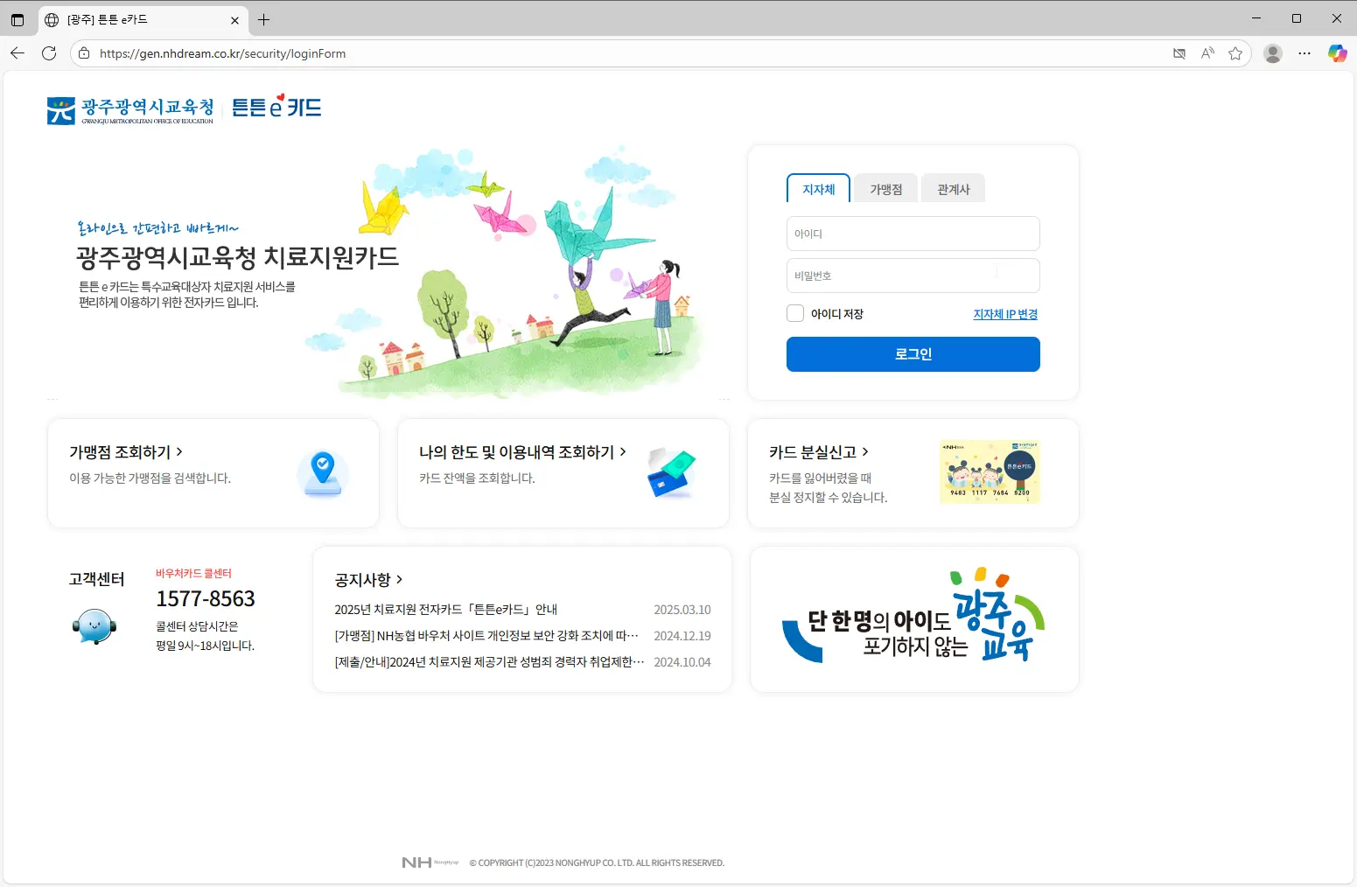Switch to the 관계사 login tab
The height and width of the screenshot is (887, 1357).
point(953,189)
